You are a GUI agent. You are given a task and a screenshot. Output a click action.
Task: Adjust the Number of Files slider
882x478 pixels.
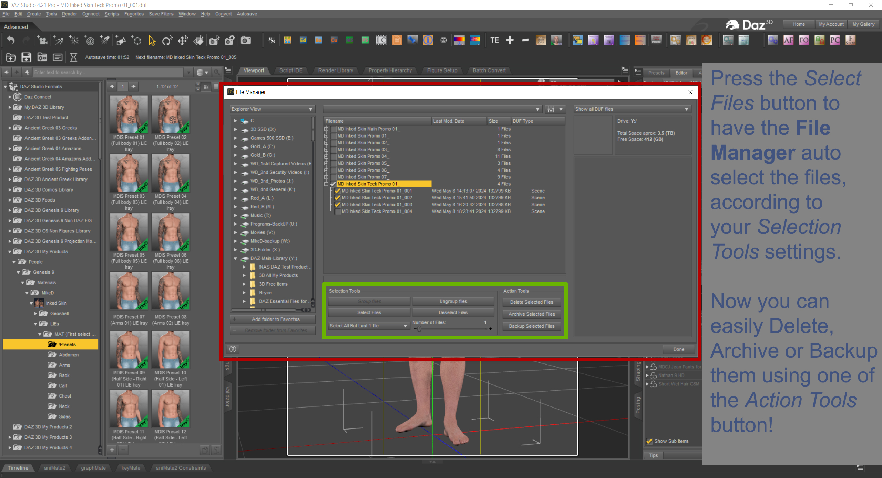pos(453,329)
